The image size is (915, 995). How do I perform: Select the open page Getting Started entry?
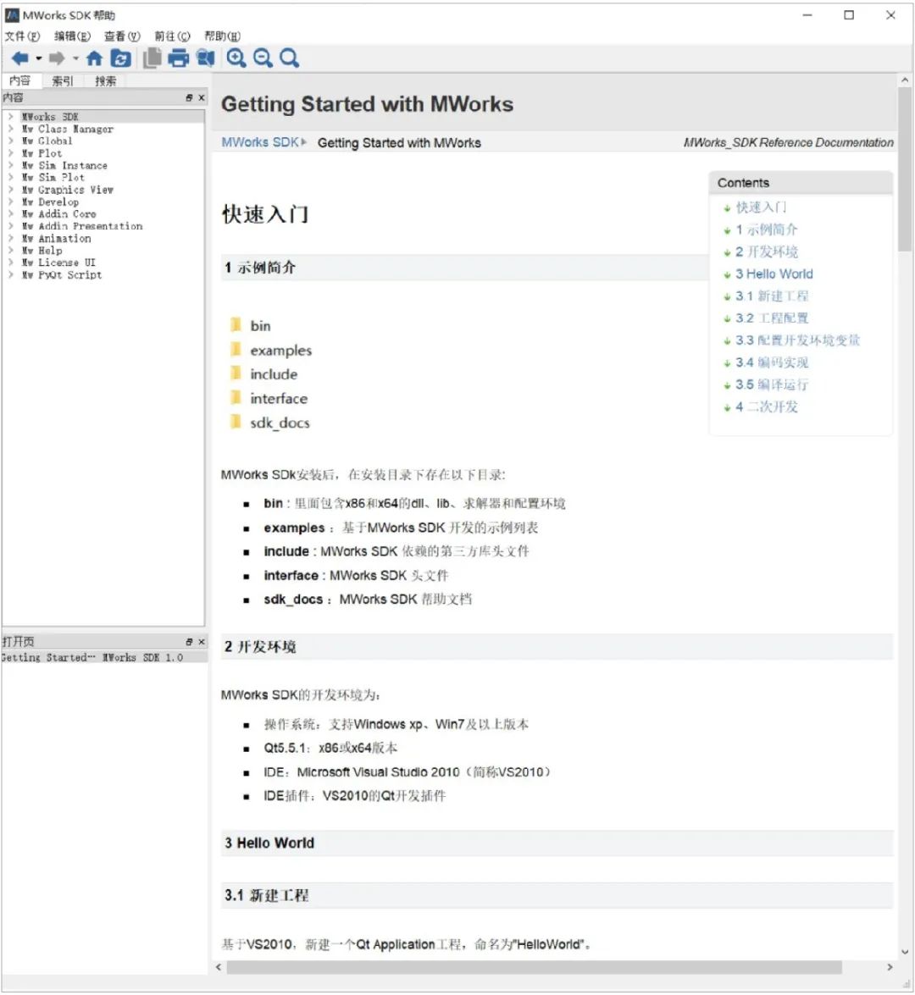(104, 657)
